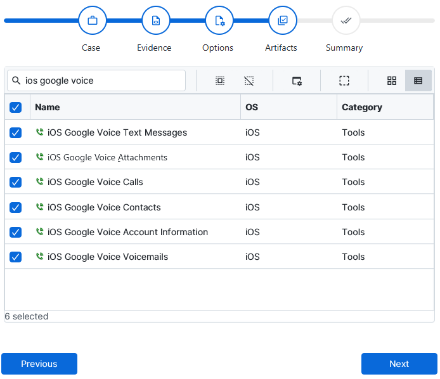440x379 pixels.
Task: Select the Artifacts step circle
Action: 283,20
